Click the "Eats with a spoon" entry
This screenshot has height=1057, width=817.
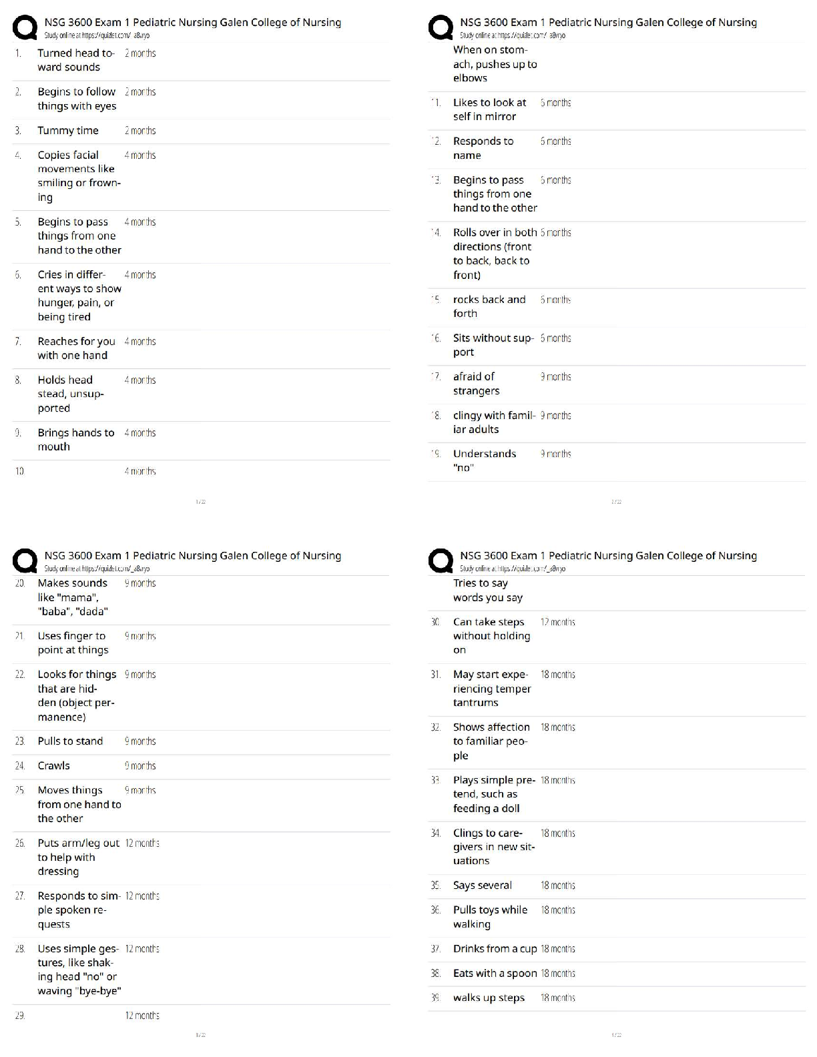(495, 974)
